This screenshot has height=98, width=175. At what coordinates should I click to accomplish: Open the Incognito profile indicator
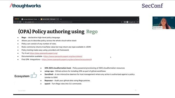pos(131,22)
